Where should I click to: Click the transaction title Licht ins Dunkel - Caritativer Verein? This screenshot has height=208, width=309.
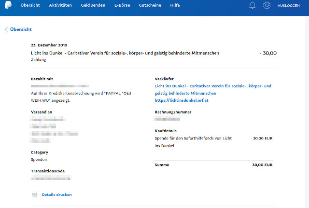pyautogui.click(x=125, y=53)
